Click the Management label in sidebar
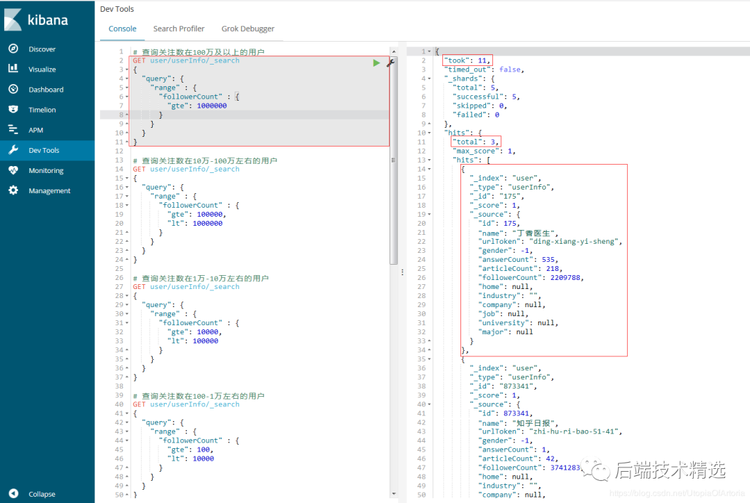Image resolution: width=750 pixels, height=503 pixels. (x=49, y=190)
